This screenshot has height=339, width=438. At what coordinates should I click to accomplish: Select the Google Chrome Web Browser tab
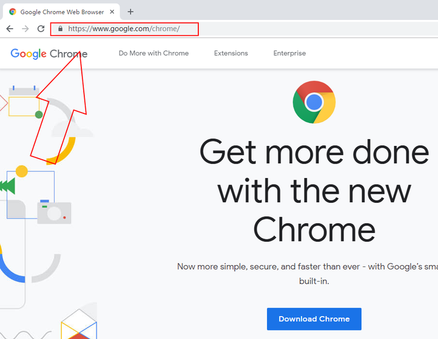pyautogui.click(x=61, y=12)
